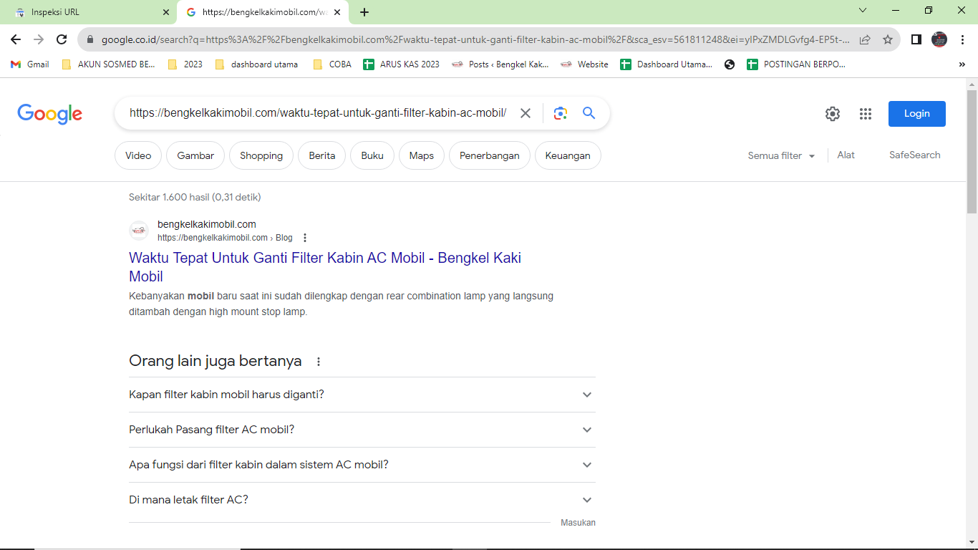Go back to the previous page
The width and height of the screenshot is (978, 550).
point(16,39)
